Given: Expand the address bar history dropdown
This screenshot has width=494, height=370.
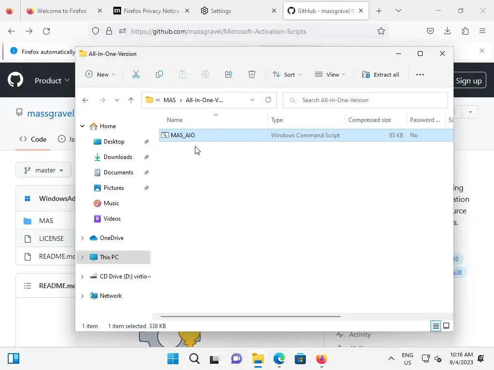Looking at the screenshot, I should (x=252, y=100).
